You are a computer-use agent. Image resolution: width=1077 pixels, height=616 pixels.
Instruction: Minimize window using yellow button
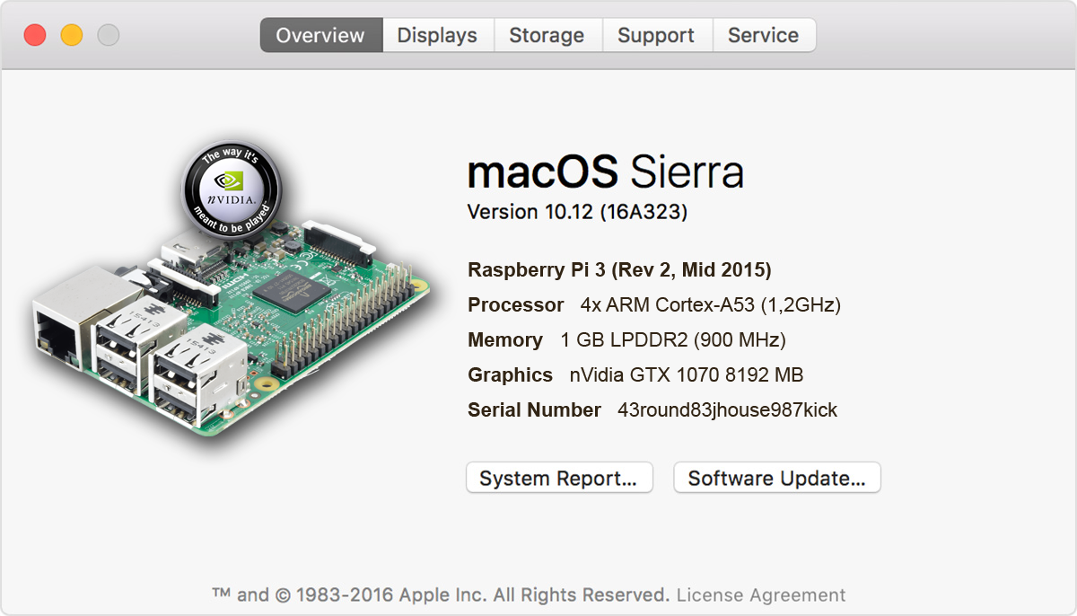tap(72, 36)
